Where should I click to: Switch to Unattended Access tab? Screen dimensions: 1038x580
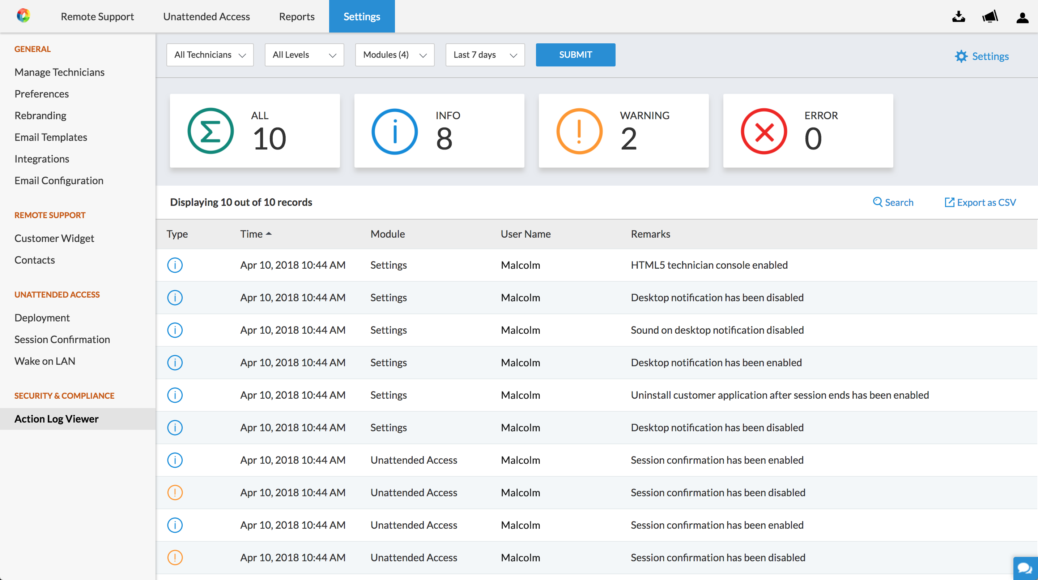tap(206, 17)
